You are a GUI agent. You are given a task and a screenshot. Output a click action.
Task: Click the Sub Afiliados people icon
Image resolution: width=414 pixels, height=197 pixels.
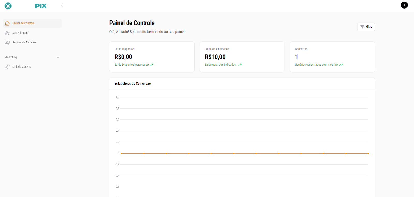(x=7, y=33)
